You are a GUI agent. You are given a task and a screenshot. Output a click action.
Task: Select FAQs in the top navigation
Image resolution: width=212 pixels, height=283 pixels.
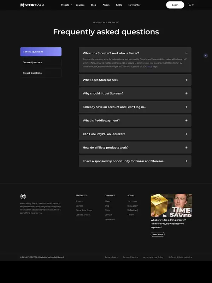tap(119, 5)
